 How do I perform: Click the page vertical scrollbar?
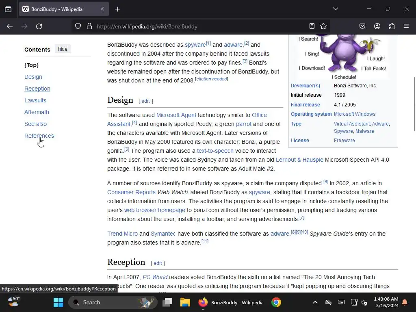pyautogui.click(x=414, y=104)
